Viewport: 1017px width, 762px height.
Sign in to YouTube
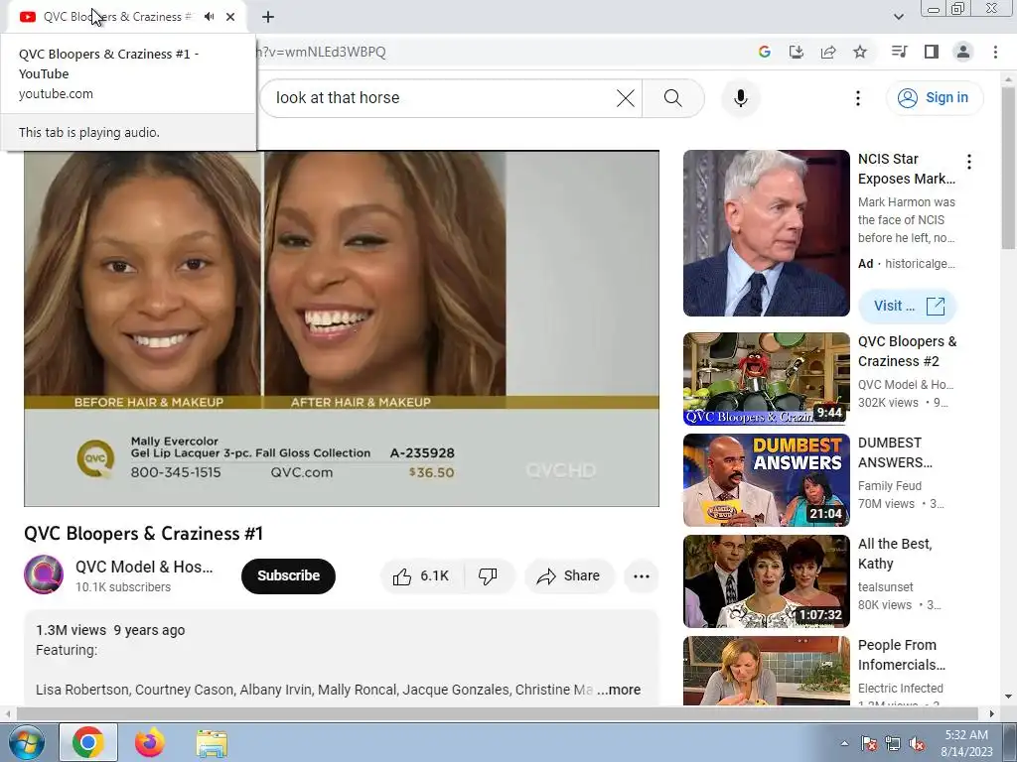click(935, 98)
